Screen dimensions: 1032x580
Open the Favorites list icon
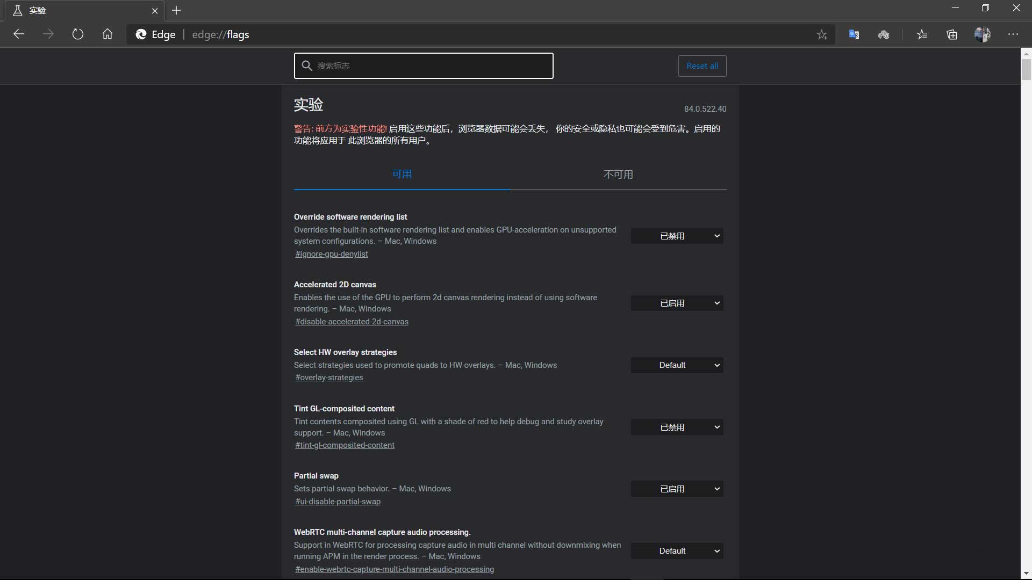tap(922, 34)
